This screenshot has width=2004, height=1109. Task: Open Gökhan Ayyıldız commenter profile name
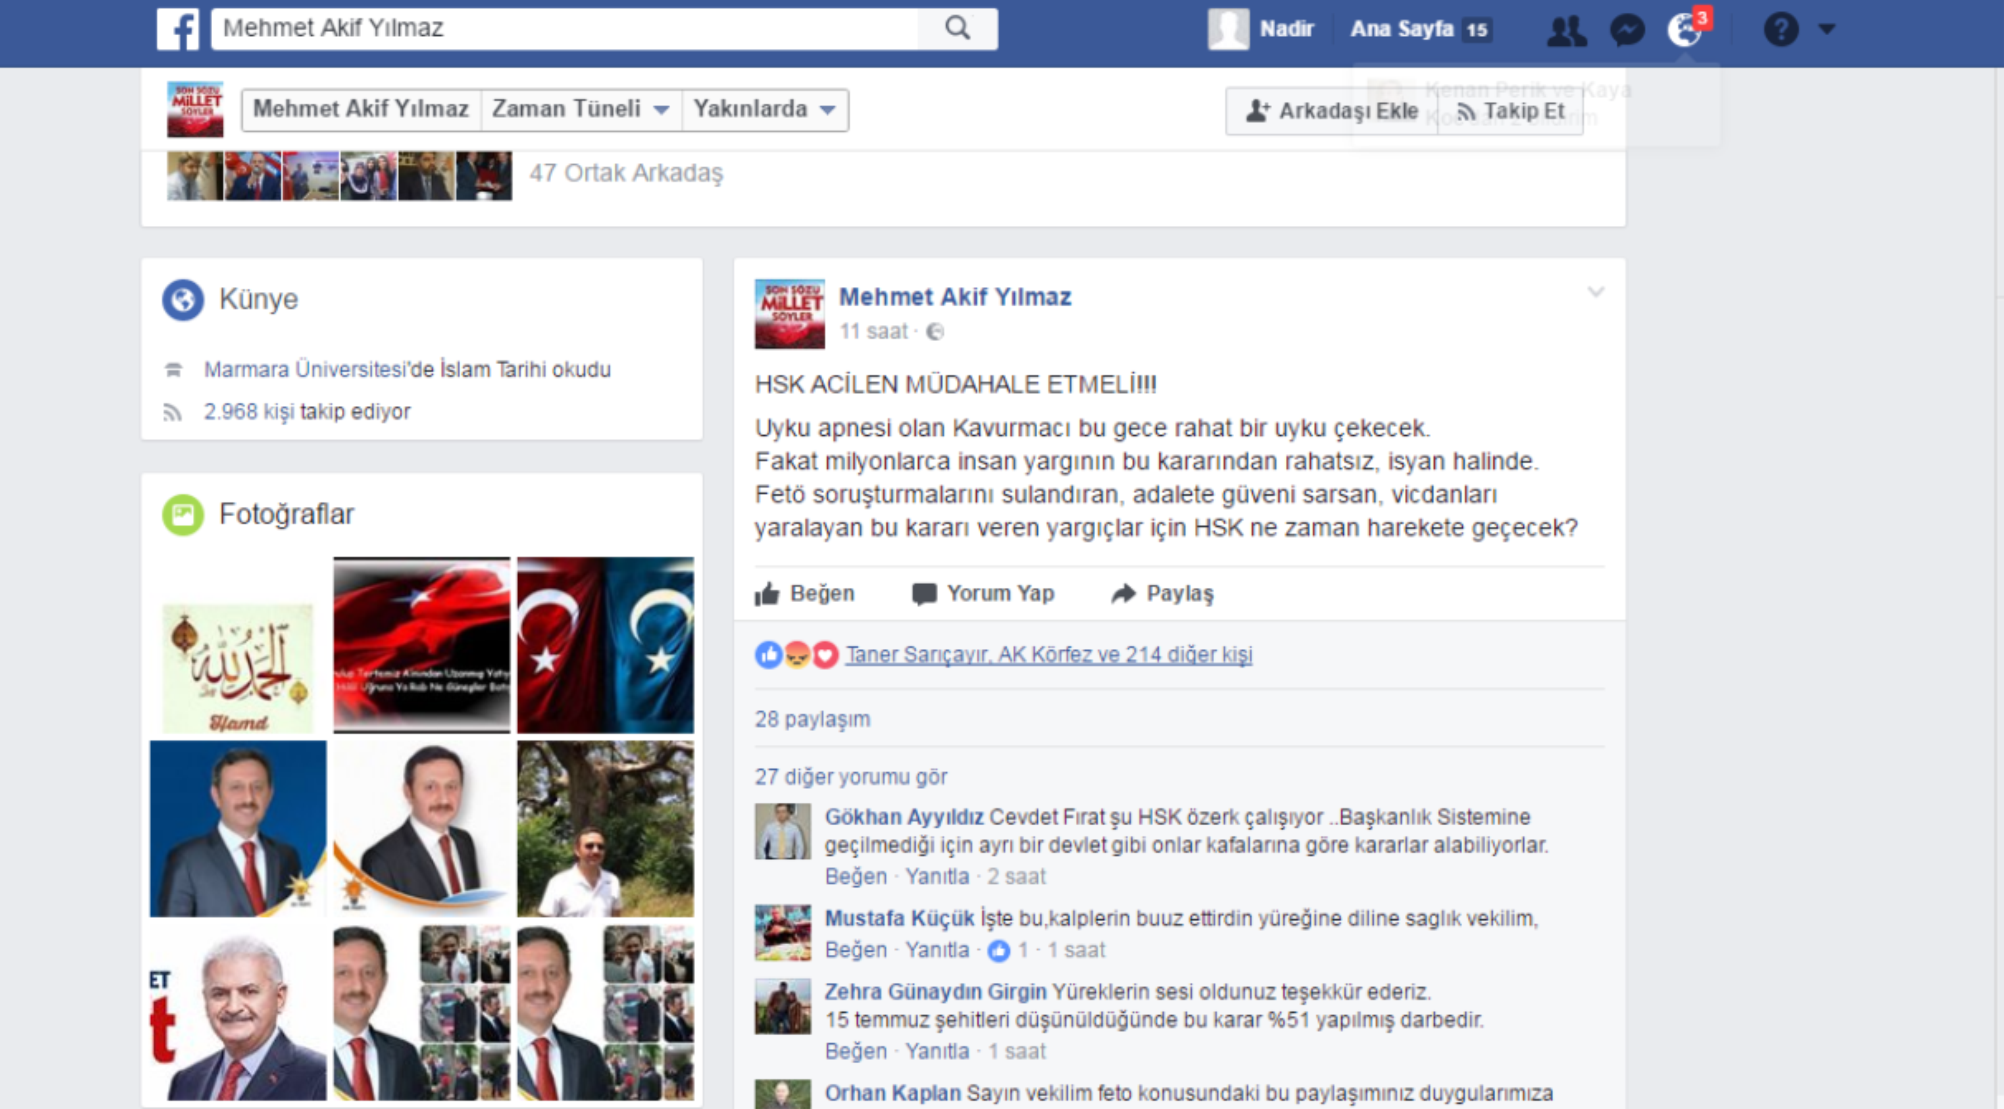point(904,817)
